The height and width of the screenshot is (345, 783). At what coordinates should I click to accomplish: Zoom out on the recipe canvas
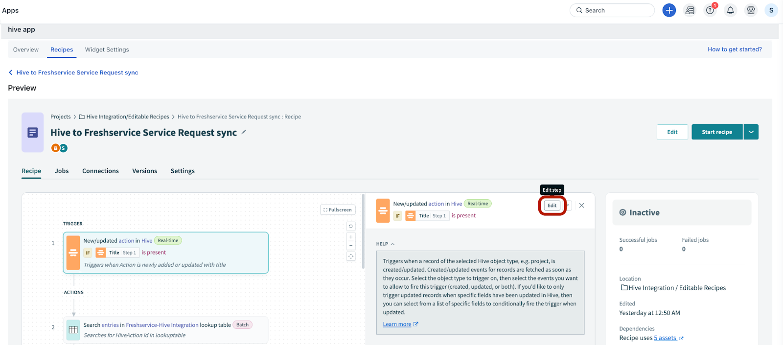(351, 245)
